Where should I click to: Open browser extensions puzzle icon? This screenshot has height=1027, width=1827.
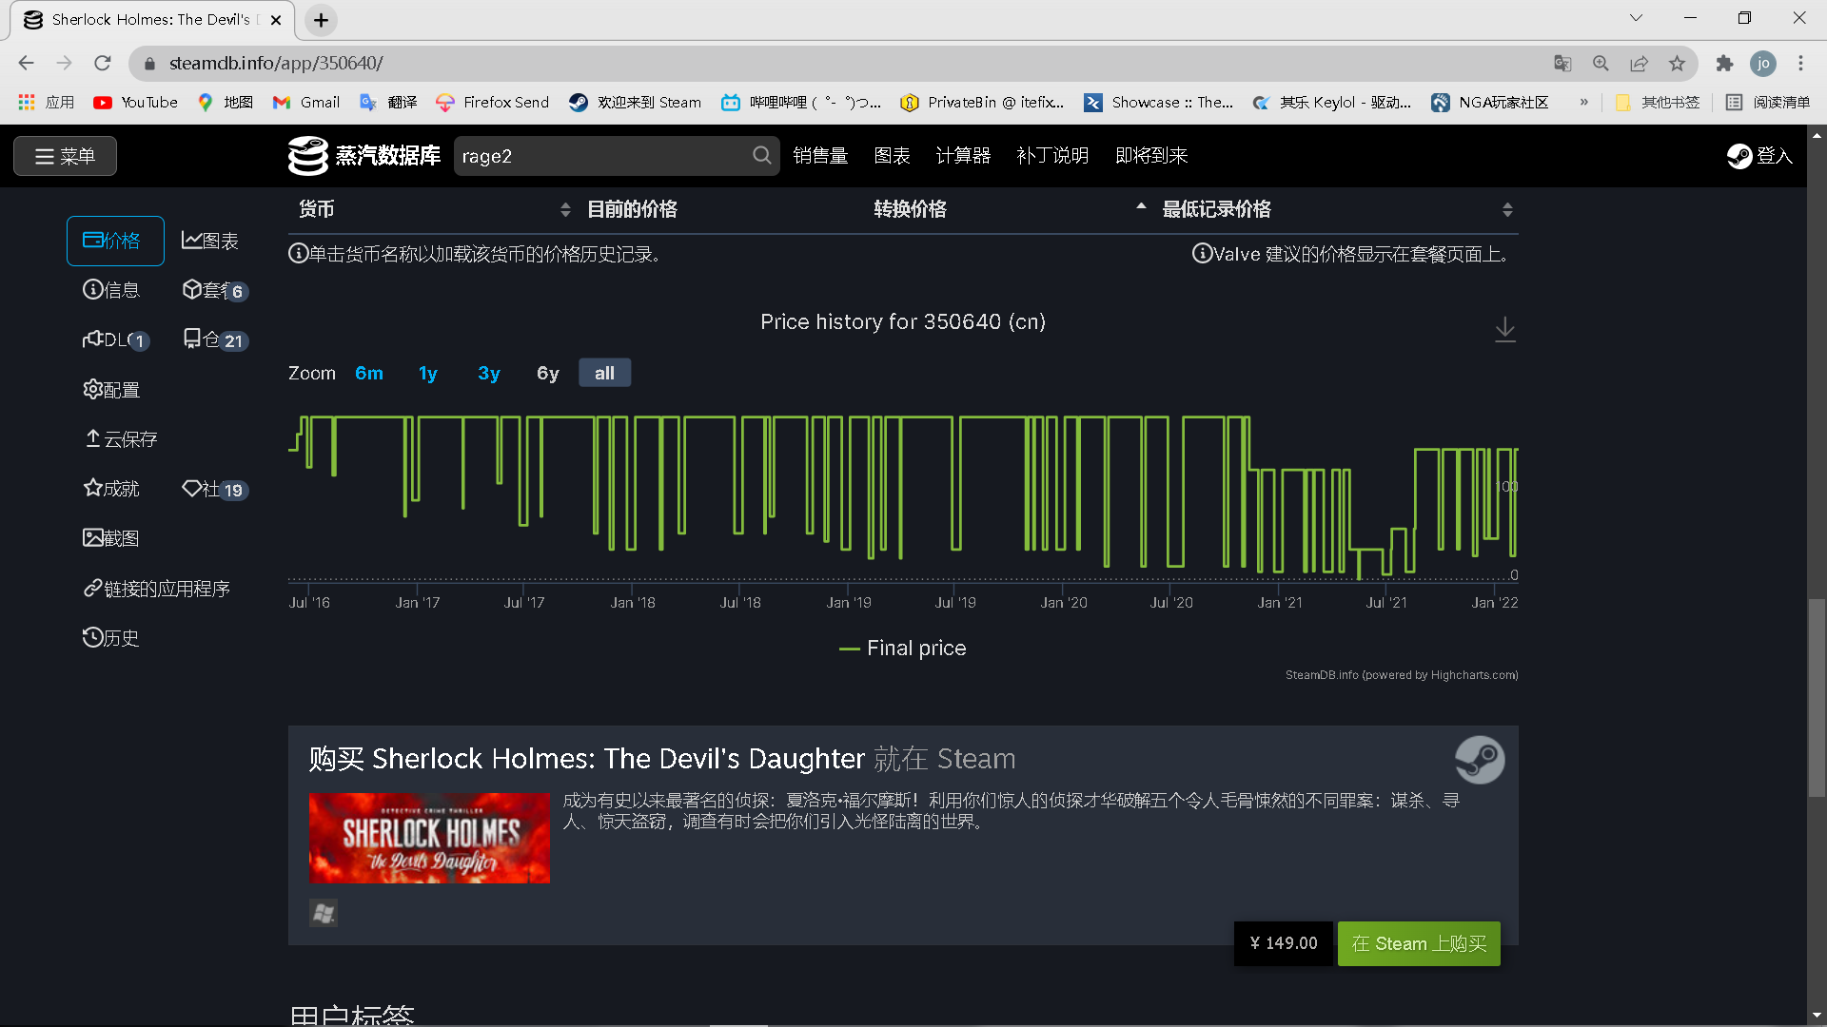pyautogui.click(x=1724, y=63)
